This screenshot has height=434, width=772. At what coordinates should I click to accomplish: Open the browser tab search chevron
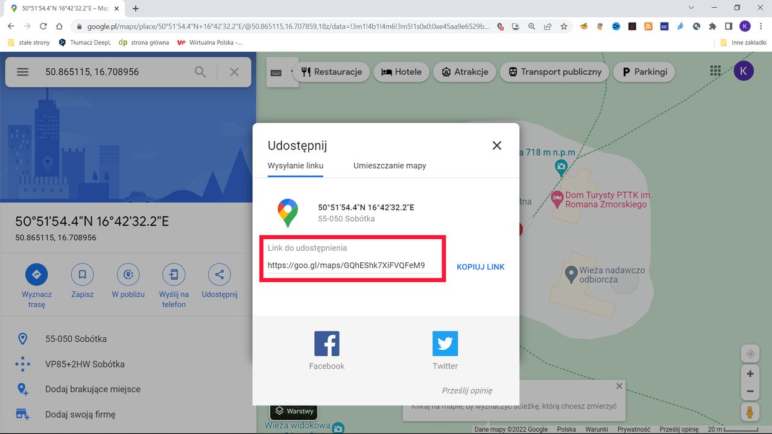691,8
